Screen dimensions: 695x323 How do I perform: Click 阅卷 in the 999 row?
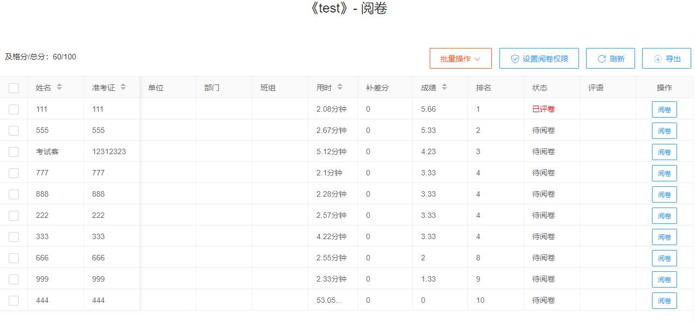pyautogui.click(x=664, y=279)
